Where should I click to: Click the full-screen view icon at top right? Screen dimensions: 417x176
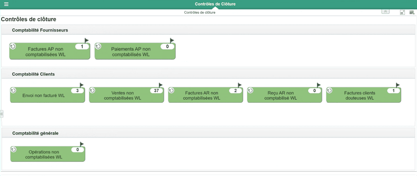pos(402,12)
